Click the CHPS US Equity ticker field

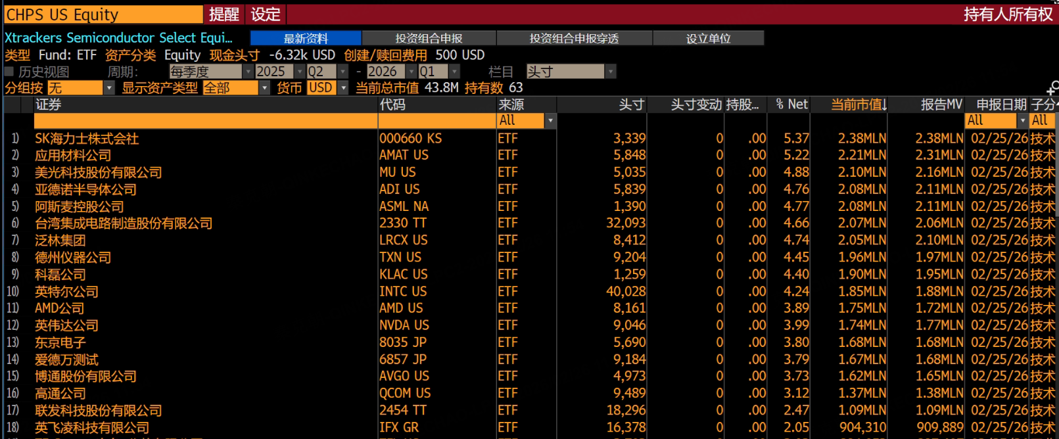pyautogui.click(x=103, y=14)
